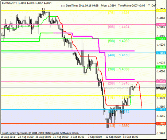
Task: Click the 2 Sep 16:00 time axis label
Action: coord(77,137)
